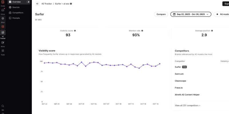
Task: Open the Tools grid icon
Action: click(x=3, y=51)
